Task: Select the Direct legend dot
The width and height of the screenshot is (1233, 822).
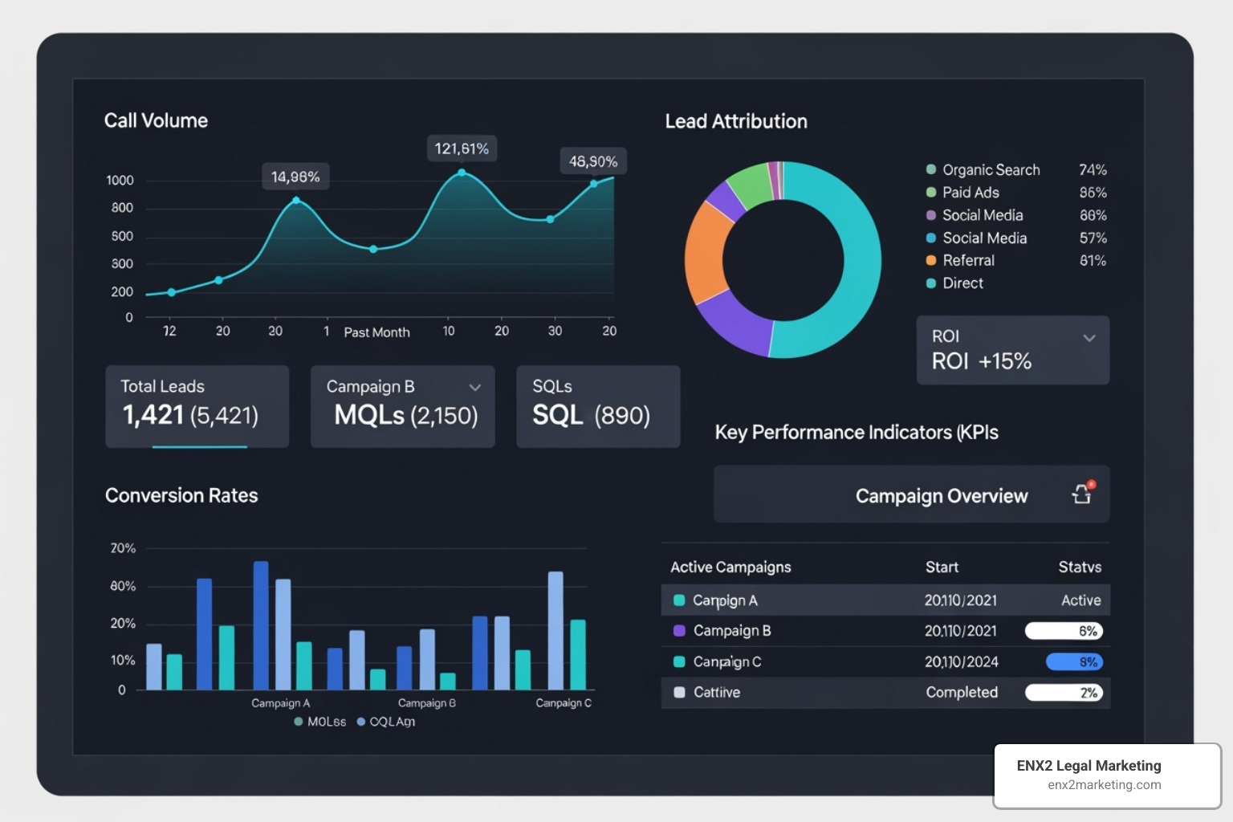Action: click(x=930, y=283)
